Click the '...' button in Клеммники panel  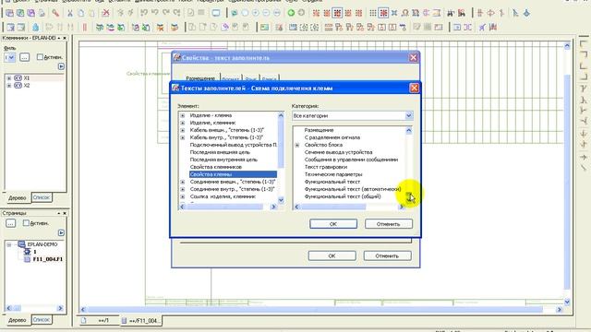point(25,57)
